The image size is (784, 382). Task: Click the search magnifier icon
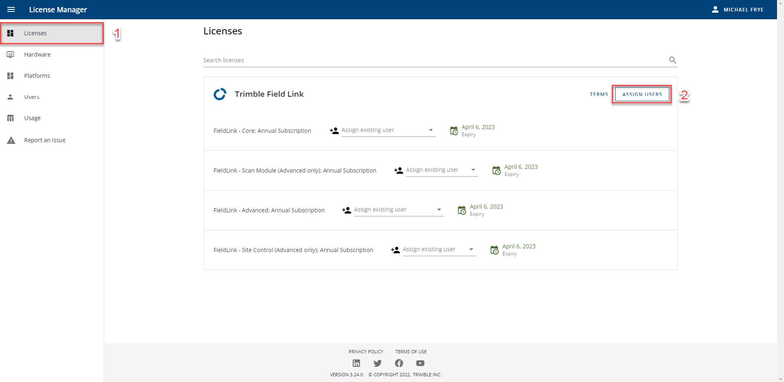click(673, 60)
